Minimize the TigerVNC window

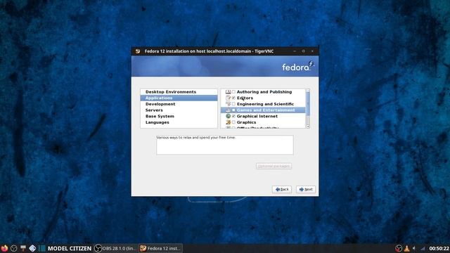pyautogui.click(x=295, y=51)
